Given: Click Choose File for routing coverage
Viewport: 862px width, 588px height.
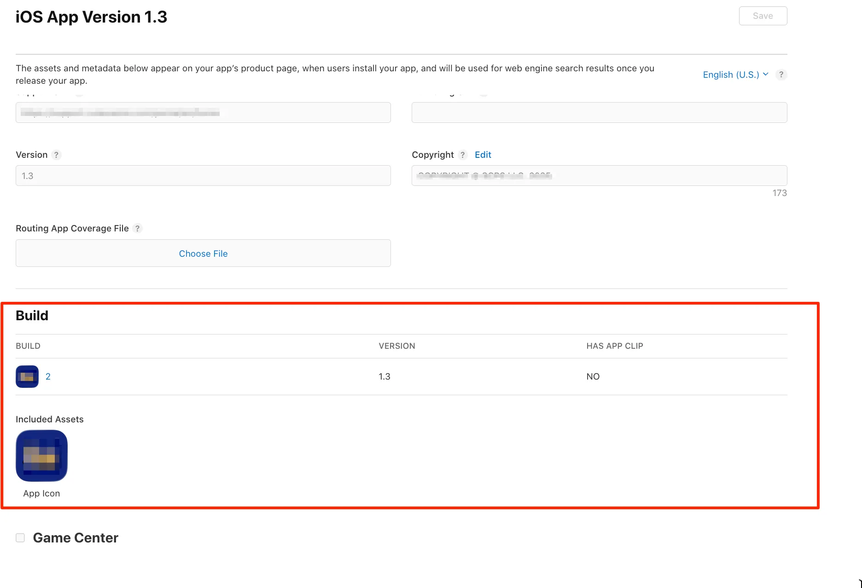Looking at the screenshot, I should coord(203,254).
